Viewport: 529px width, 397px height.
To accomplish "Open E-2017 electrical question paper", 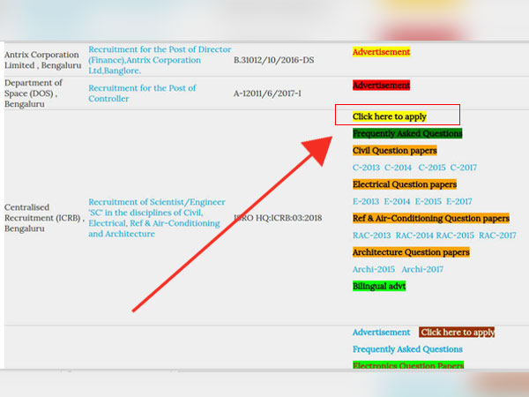I will [459, 201].
